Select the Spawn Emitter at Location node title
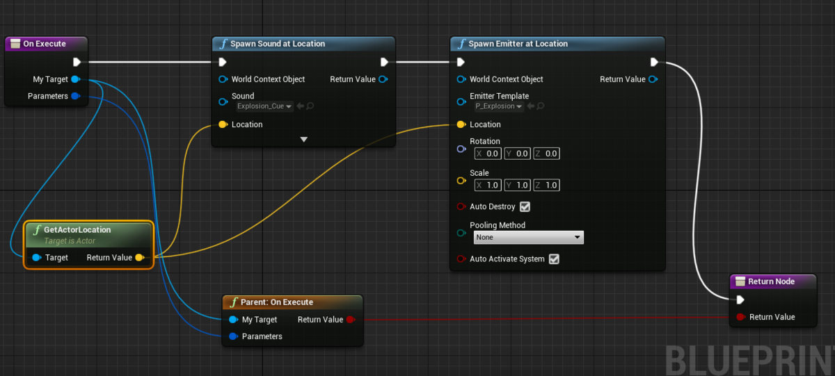The image size is (835, 376). [x=518, y=44]
